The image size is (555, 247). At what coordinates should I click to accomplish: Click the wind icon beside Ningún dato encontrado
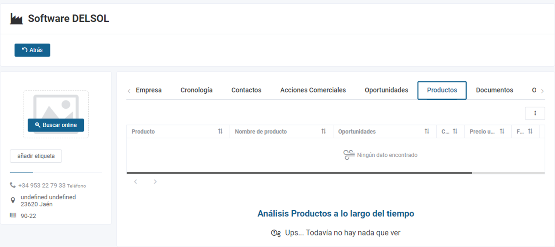coord(349,155)
